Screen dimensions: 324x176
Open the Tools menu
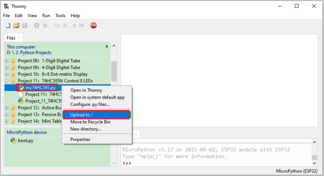60,16
